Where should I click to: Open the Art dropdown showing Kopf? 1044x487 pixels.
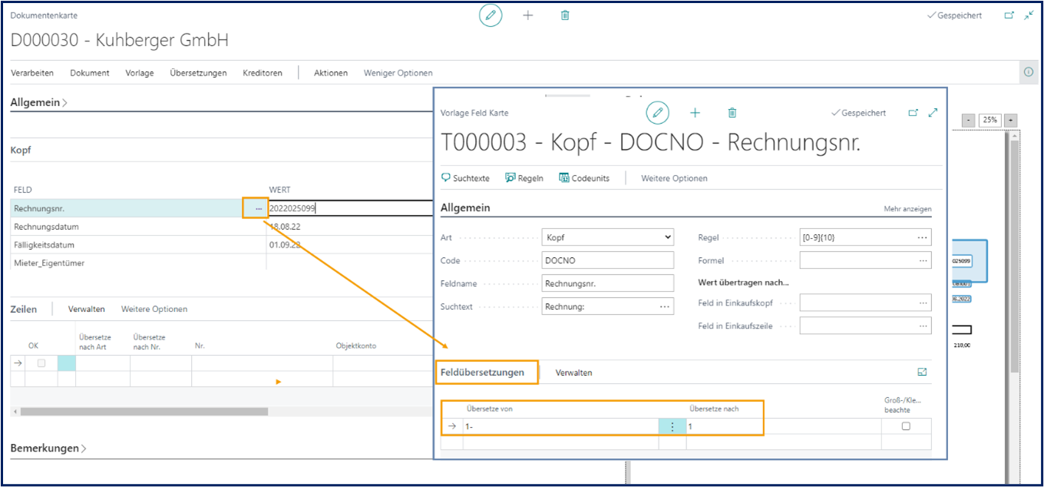pyautogui.click(x=607, y=237)
